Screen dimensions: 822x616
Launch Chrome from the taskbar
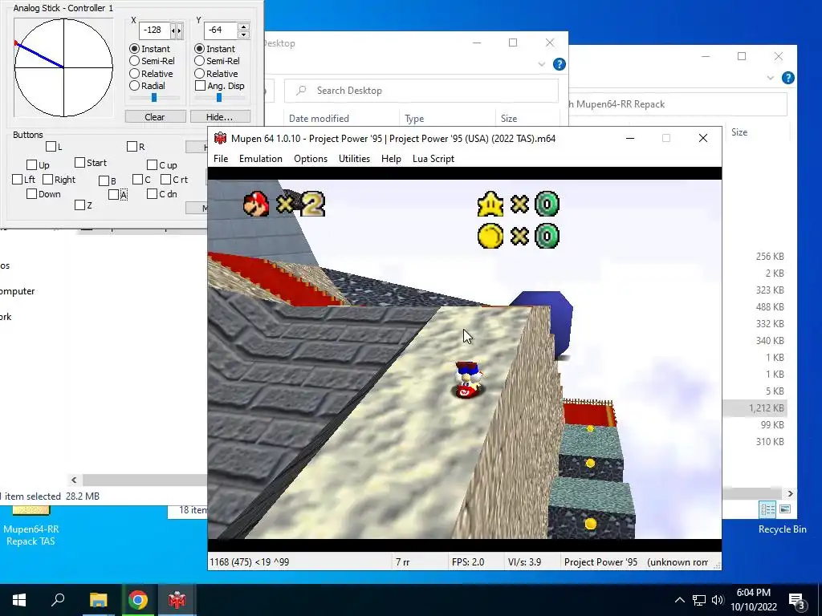[137, 600]
